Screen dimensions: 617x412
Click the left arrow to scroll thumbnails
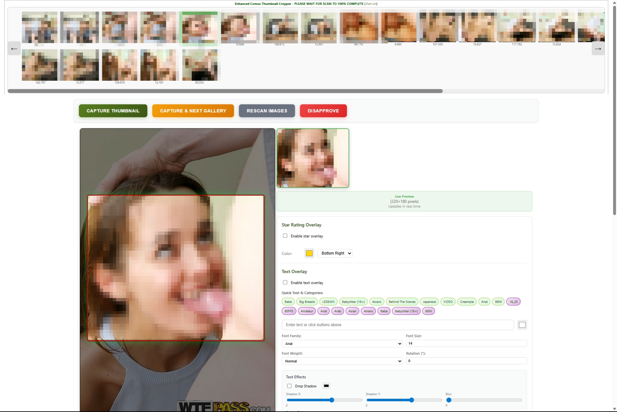(14, 48)
